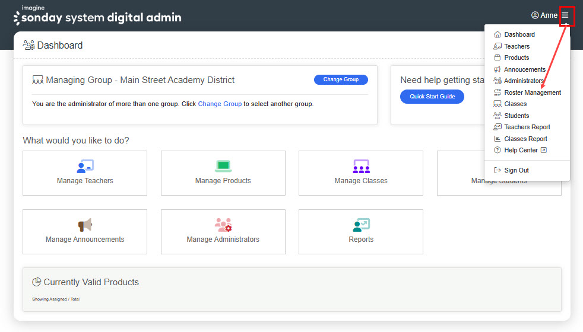Click the Managing Group - Main Street Academy District text
This screenshot has width=583, height=332.
[140, 80]
